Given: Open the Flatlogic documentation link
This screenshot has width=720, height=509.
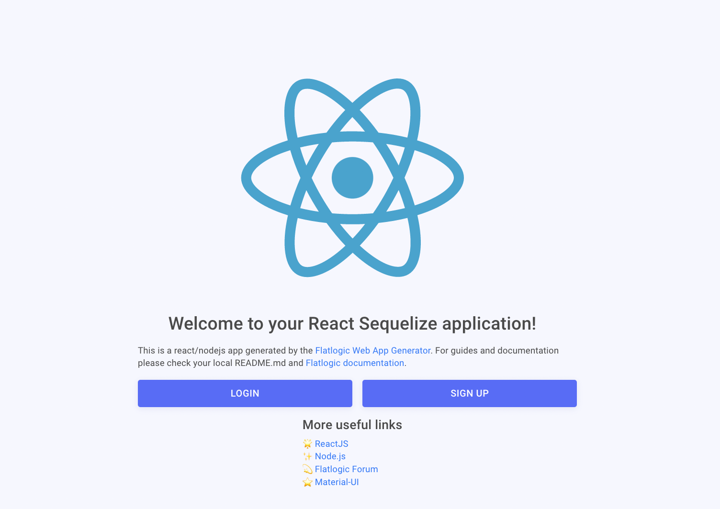Looking at the screenshot, I should (355, 363).
